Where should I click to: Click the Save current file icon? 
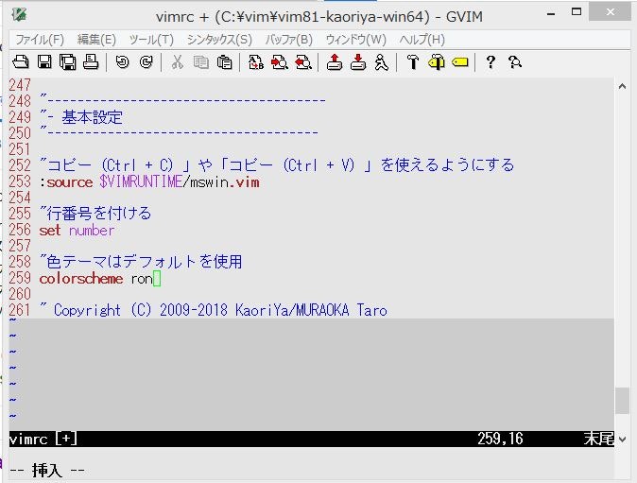click(x=44, y=62)
